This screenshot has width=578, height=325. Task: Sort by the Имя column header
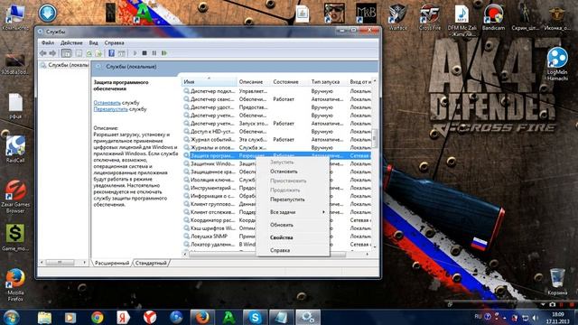[x=209, y=81]
